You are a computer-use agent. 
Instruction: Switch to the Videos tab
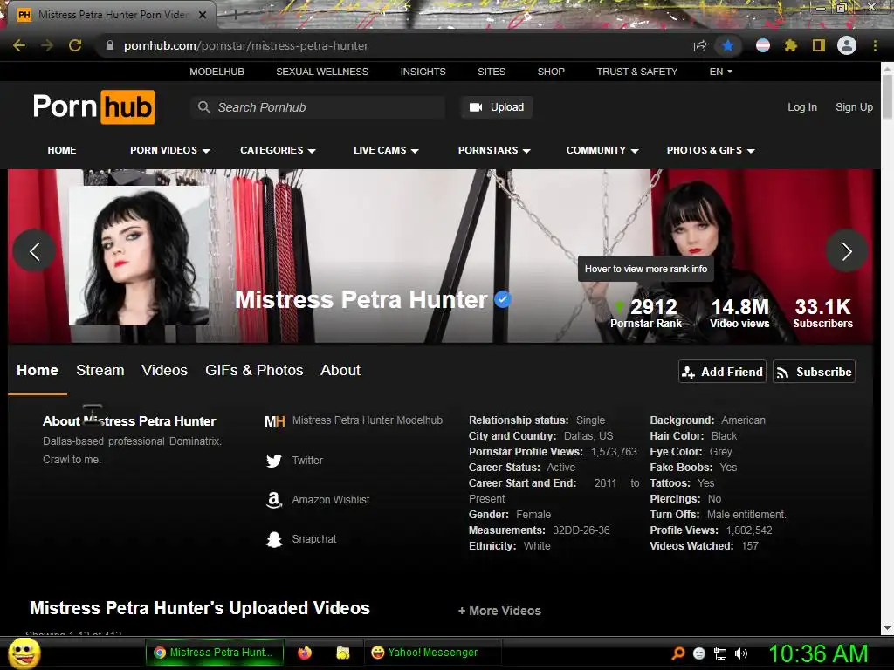click(x=165, y=370)
